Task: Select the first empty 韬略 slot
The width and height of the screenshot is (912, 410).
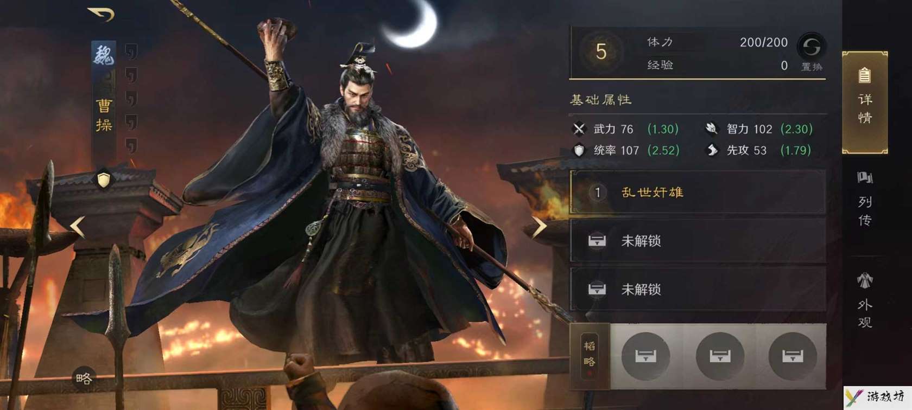Action: pos(645,356)
